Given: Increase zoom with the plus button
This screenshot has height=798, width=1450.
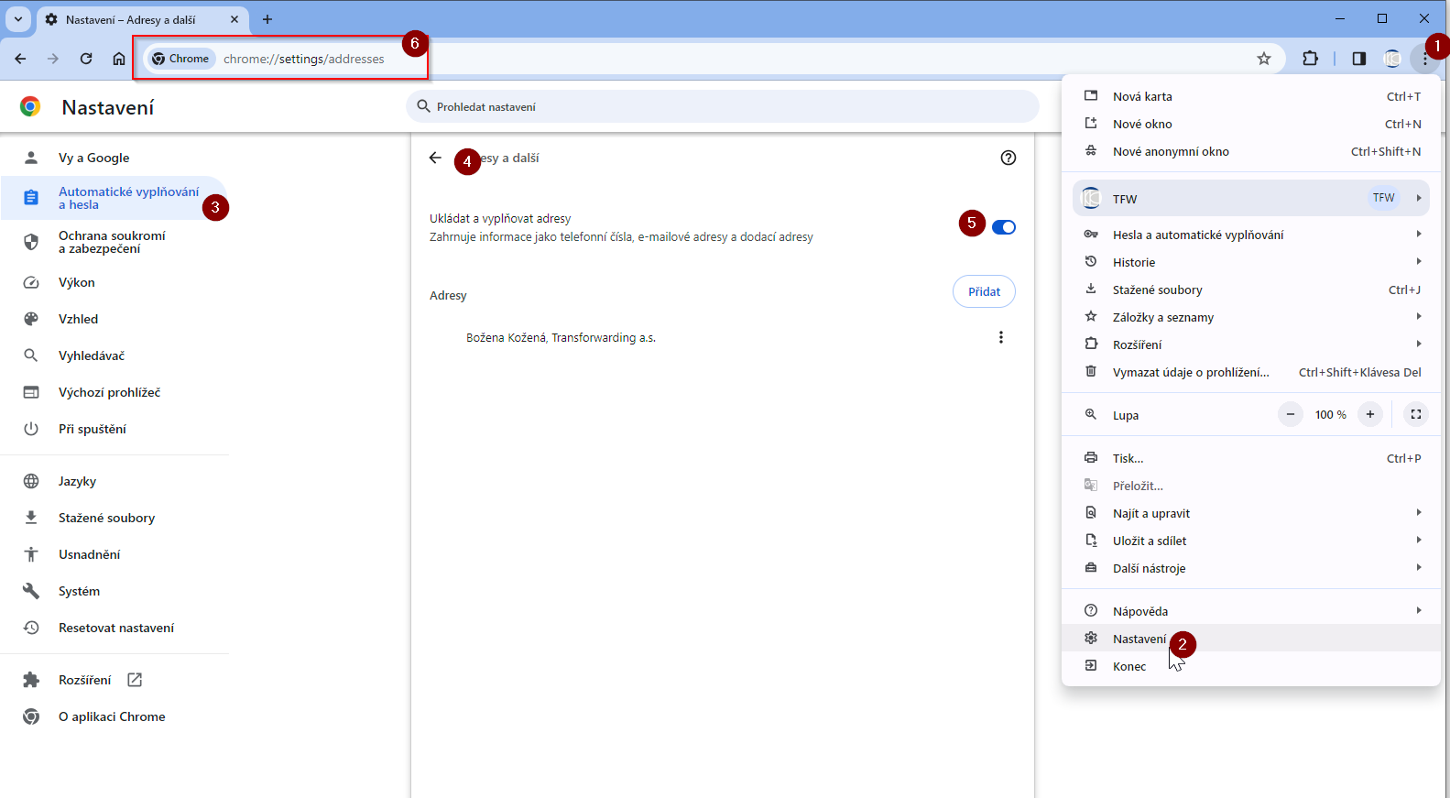Looking at the screenshot, I should click(1370, 414).
